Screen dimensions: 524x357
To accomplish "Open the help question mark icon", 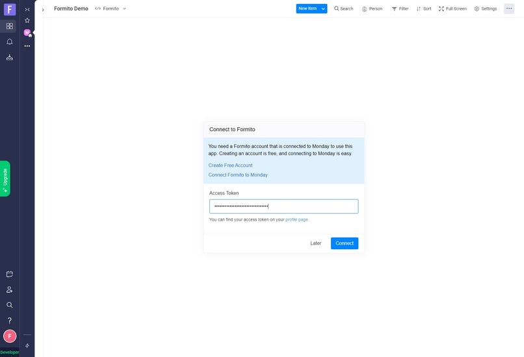I will [10, 321].
